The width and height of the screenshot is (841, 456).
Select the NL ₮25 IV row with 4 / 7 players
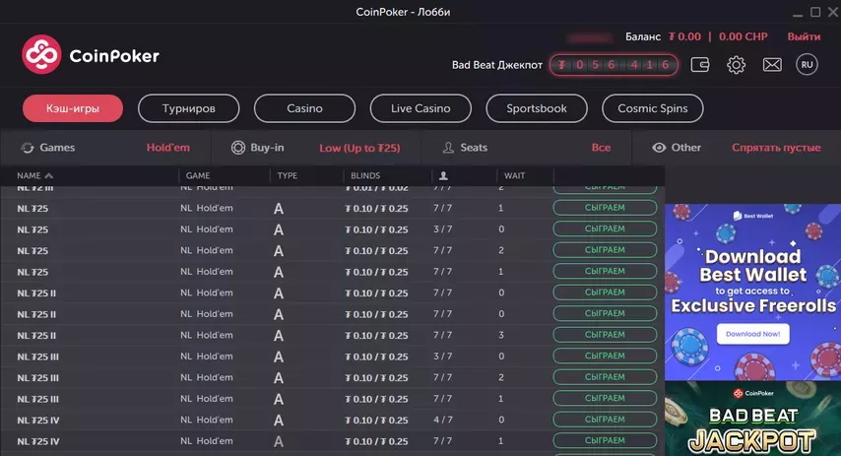point(333,421)
